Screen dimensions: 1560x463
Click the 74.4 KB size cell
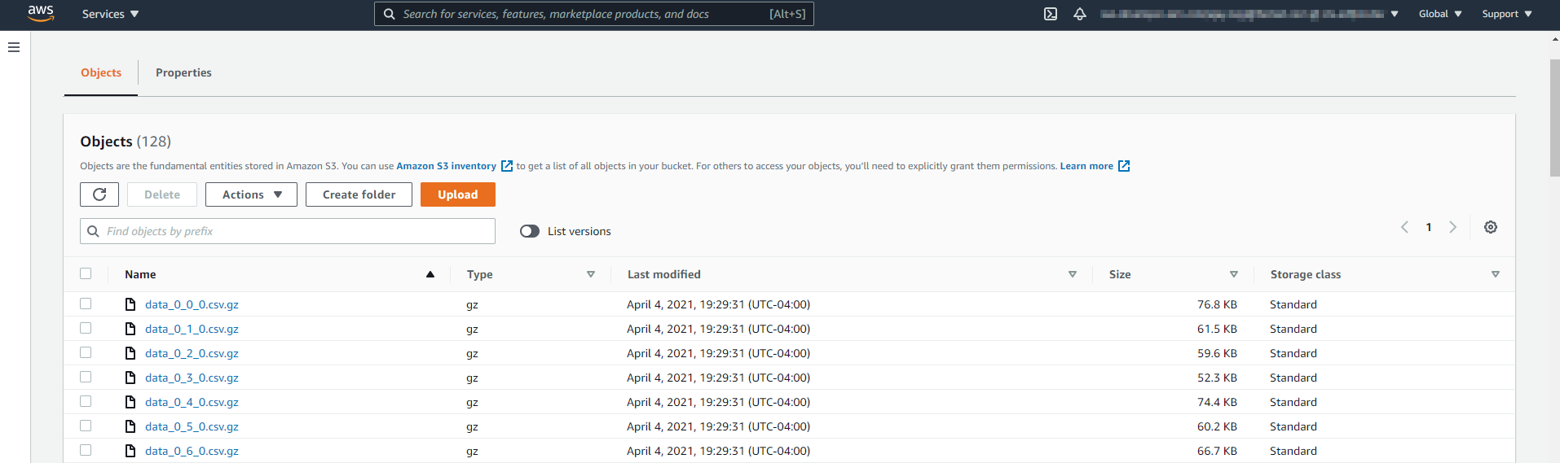click(x=1217, y=402)
